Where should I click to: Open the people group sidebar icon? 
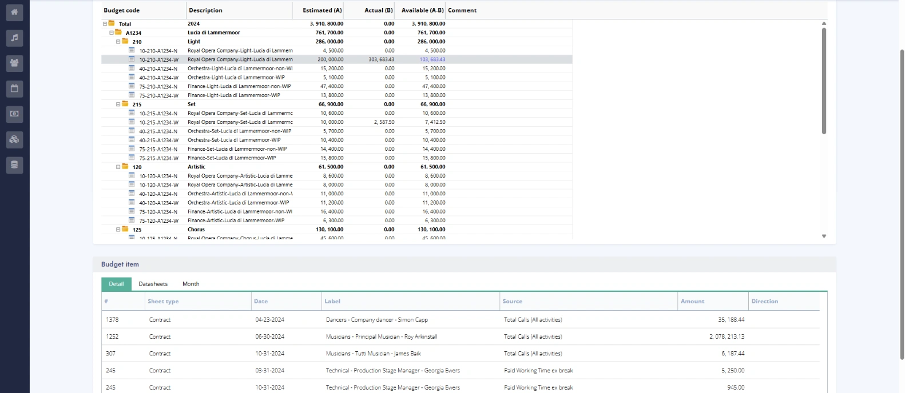click(14, 63)
